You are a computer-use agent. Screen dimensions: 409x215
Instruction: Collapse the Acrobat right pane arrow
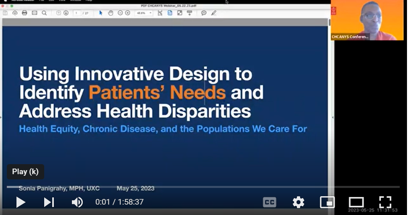[333, 117]
